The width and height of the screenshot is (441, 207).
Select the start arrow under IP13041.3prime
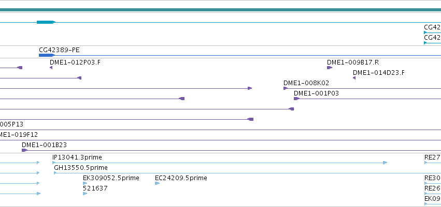pos(54,163)
